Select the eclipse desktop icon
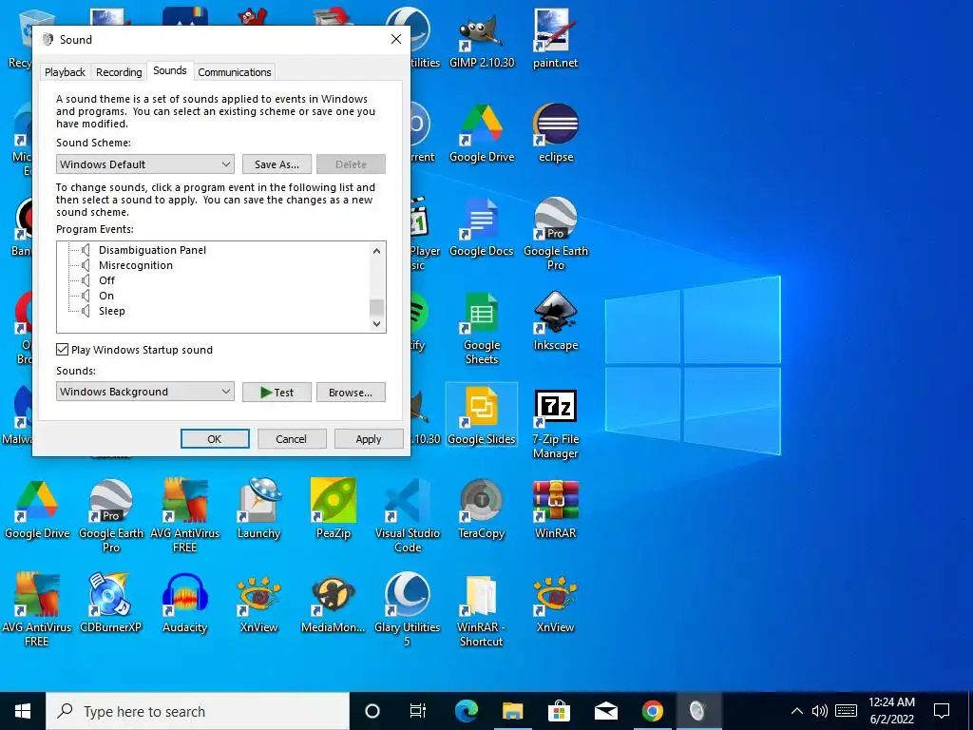This screenshot has height=730, width=973. (555, 132)
